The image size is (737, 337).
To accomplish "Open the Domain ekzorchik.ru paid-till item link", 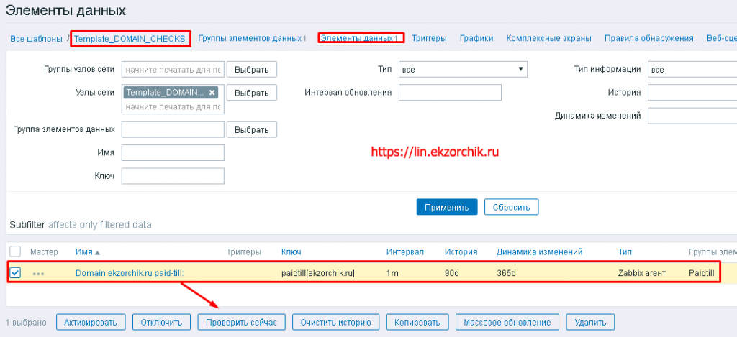I will tap(130, 273).
